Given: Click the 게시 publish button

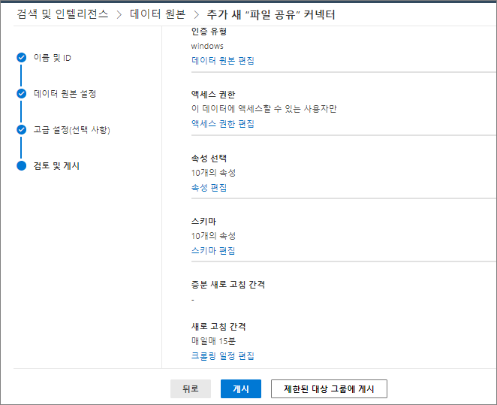Looking at the screenshot, I should 241,388.
